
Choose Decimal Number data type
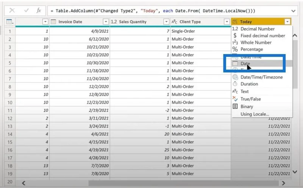click(262, 29)
